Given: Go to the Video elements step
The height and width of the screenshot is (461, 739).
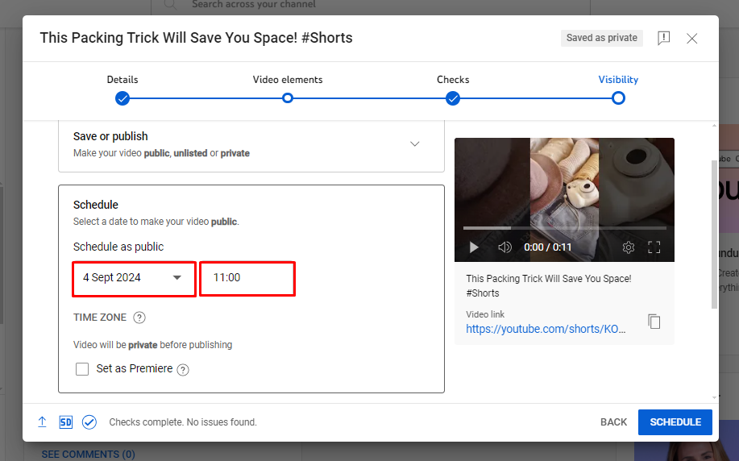Looking at the screenshot, I should pyautogui.click(x=288, y=98).
